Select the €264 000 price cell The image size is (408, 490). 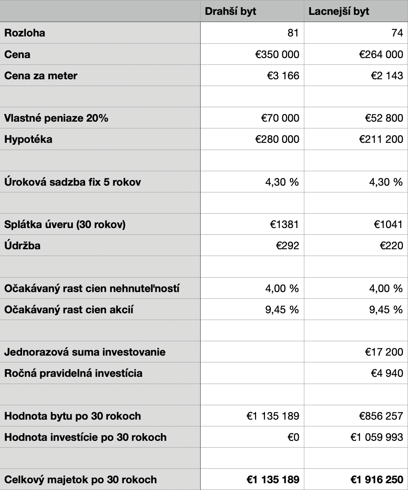356,54
